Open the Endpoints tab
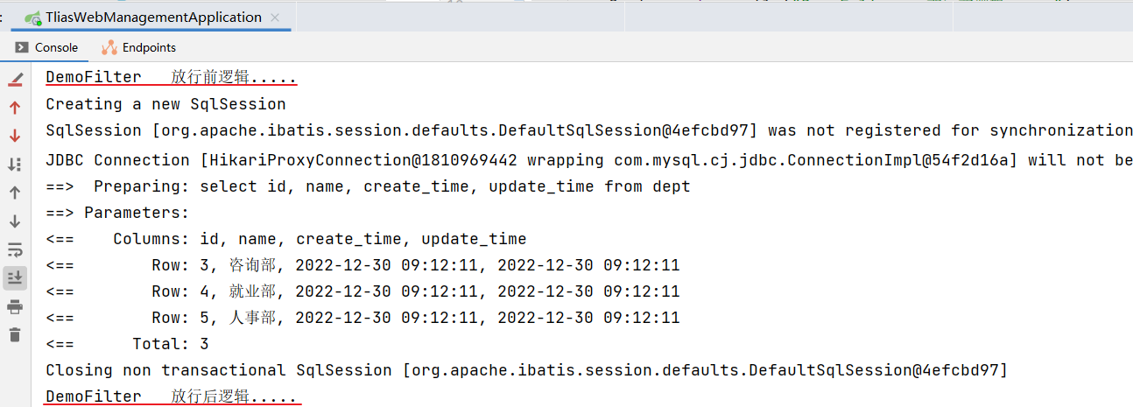1133x407 pixels. [138, 47]
